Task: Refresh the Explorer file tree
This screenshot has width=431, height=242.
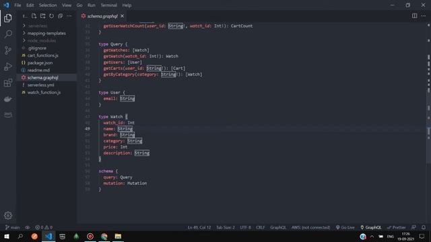Action: coord(51,16)
